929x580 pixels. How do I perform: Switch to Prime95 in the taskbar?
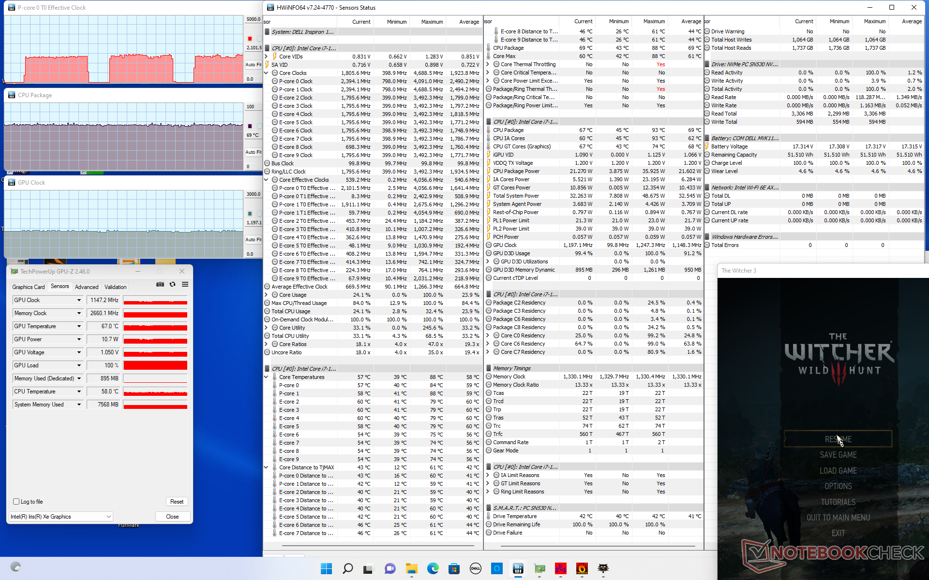[x=560, y=568]
